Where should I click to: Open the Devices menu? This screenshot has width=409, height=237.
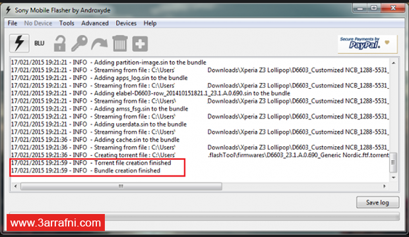(x=126, y=23)
